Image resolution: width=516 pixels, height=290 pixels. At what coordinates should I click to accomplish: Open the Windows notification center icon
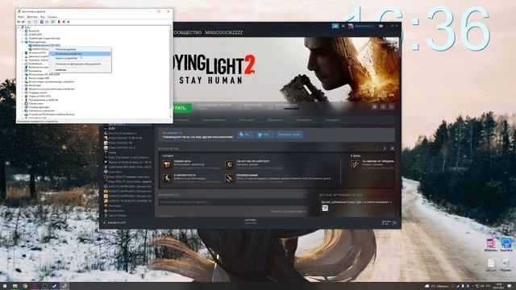click(510, 286)
